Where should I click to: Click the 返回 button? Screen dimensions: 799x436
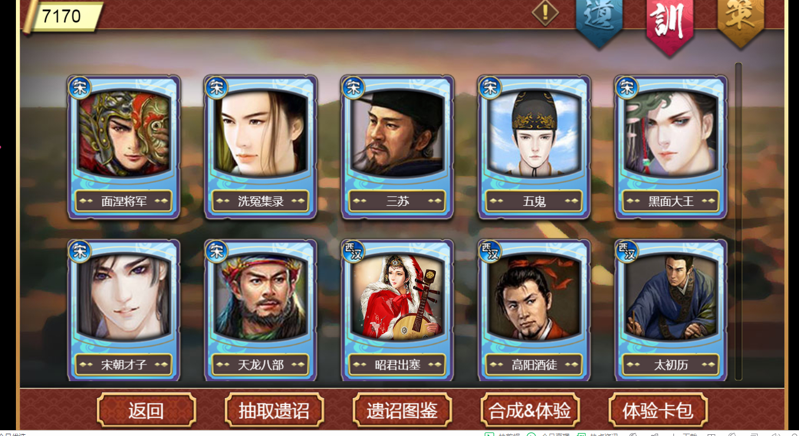point(146,409)
